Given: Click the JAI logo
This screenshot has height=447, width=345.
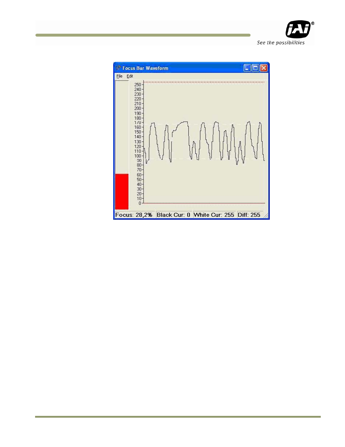Looking at the screenshot, I should 300,29.
